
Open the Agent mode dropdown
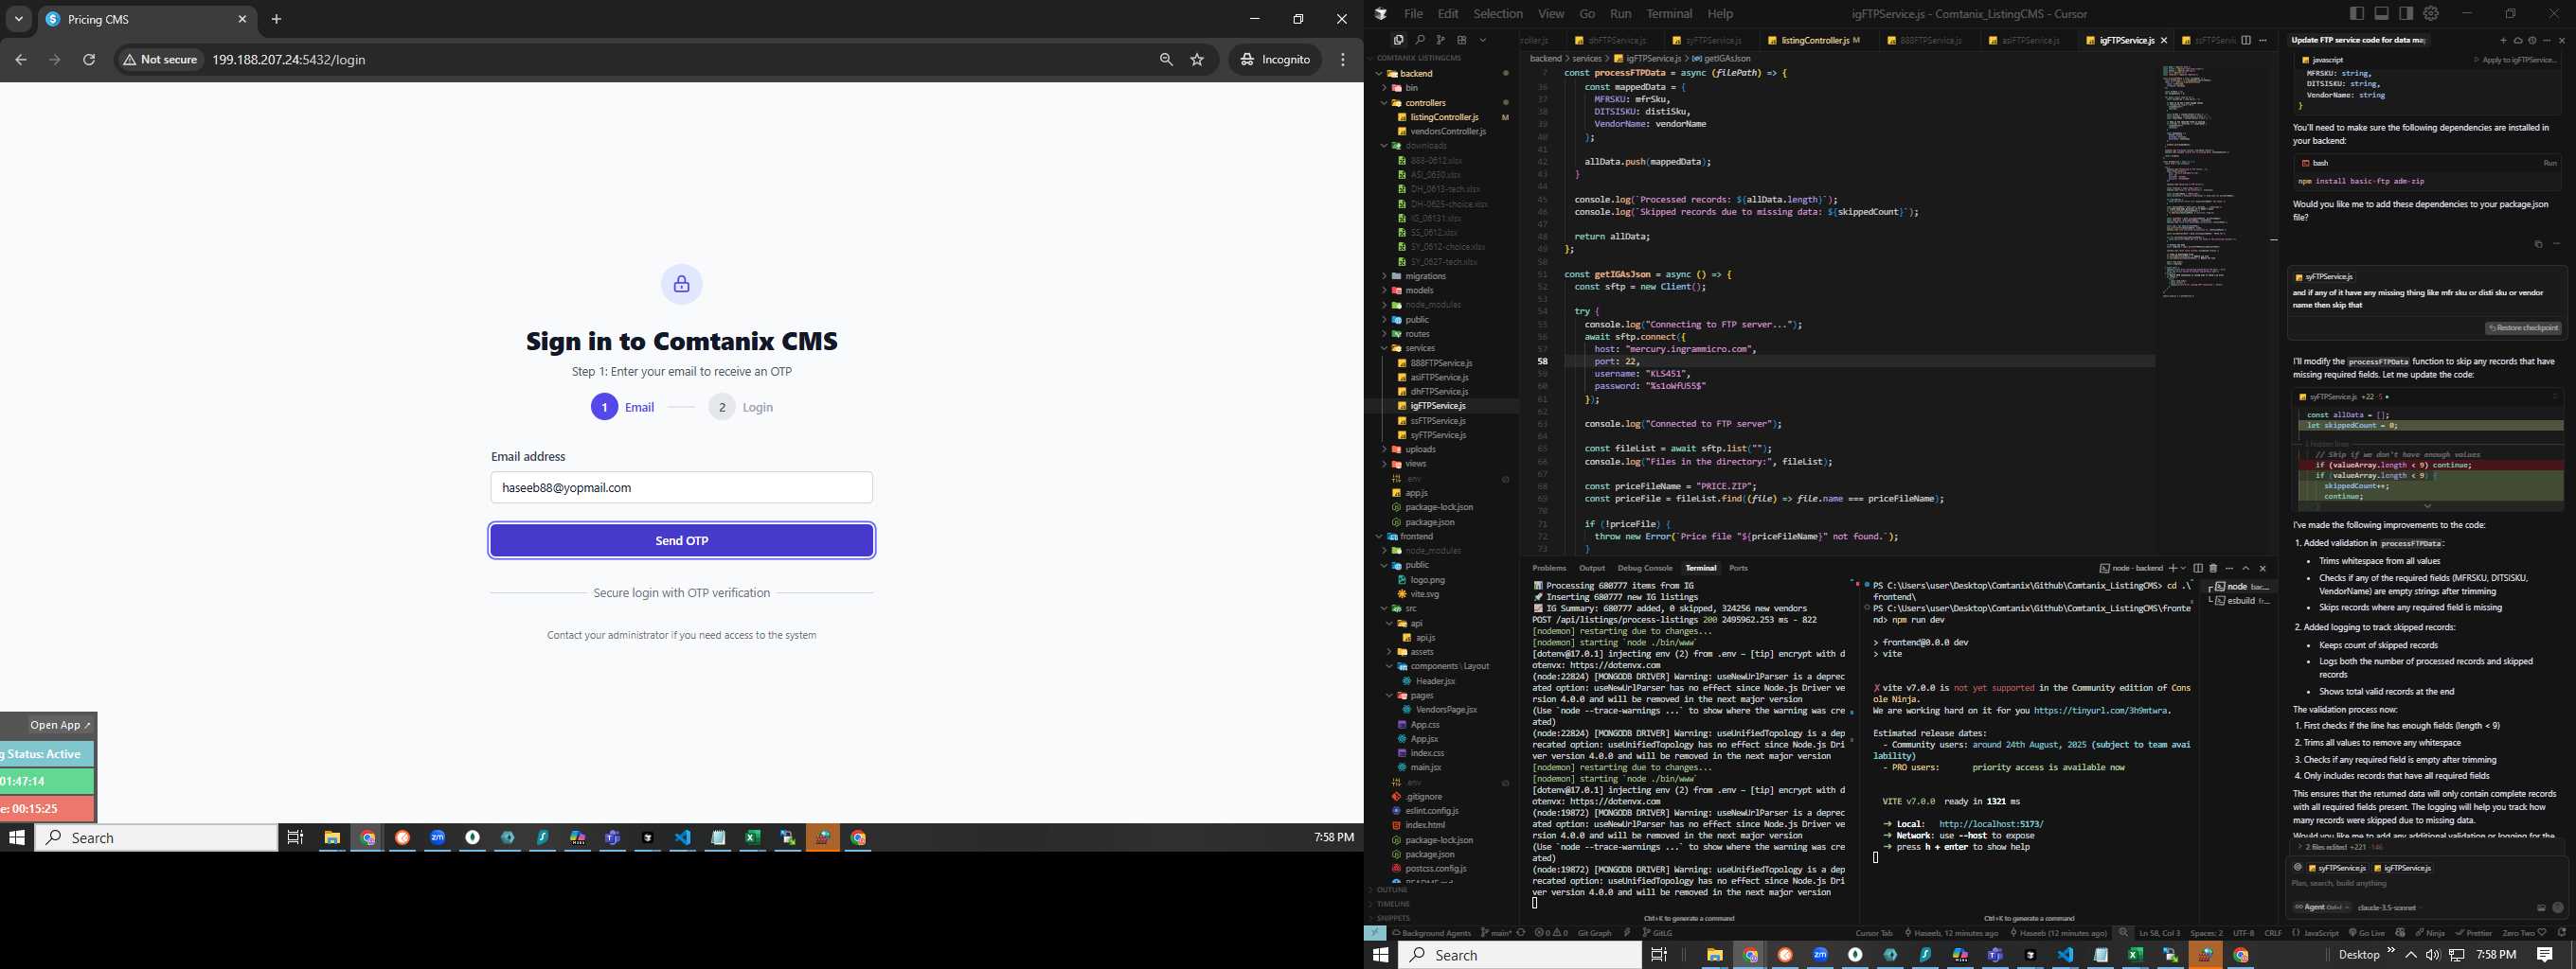point(2320,908)
